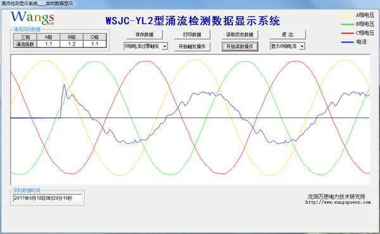This screenshot has height=234, width=380.
Task: Click the A相 inrush multiple value 1.1
Action: click(x=49, y=44)
